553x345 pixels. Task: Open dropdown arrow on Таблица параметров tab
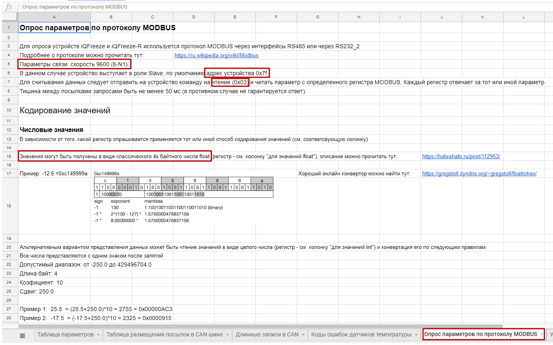[x=98, y=335]
